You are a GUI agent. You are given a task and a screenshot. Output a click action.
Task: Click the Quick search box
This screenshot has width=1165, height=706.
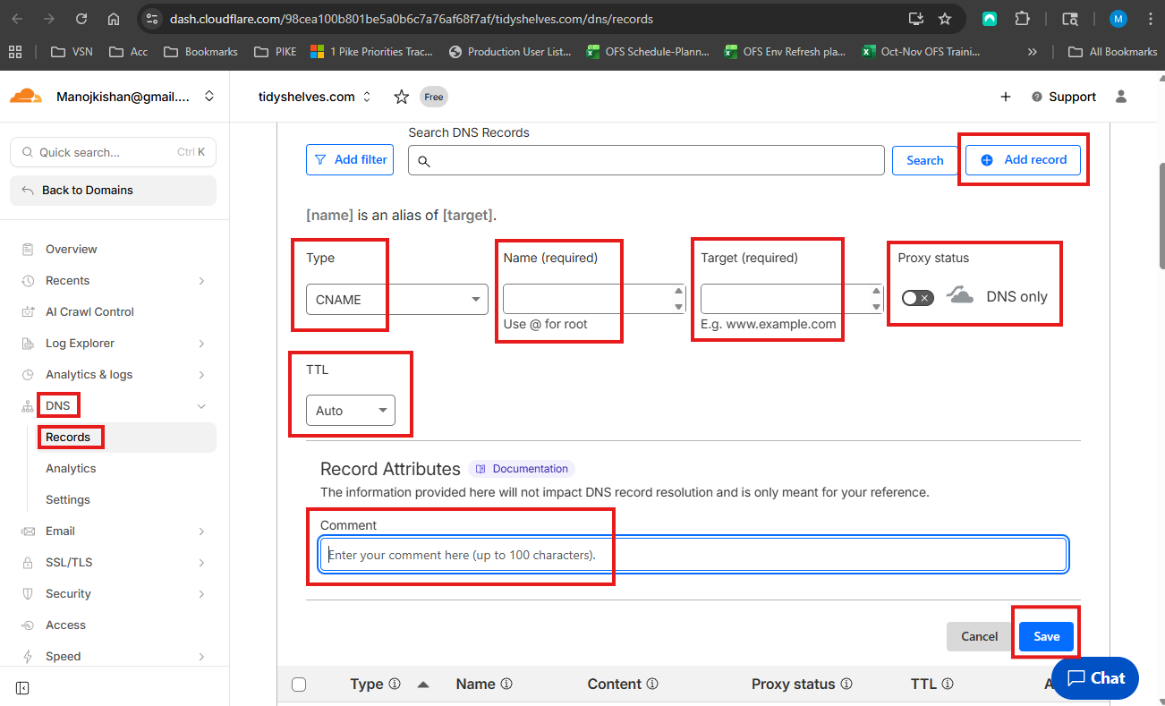[113, 152]
